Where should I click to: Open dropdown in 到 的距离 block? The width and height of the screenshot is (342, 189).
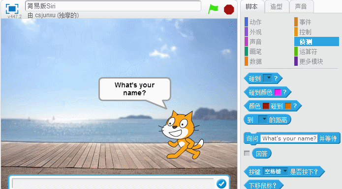(x=263, y=120)
